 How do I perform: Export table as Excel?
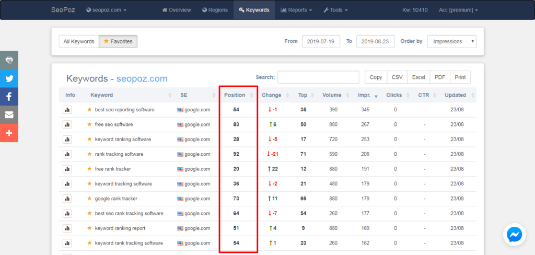(x=418, y=77)
